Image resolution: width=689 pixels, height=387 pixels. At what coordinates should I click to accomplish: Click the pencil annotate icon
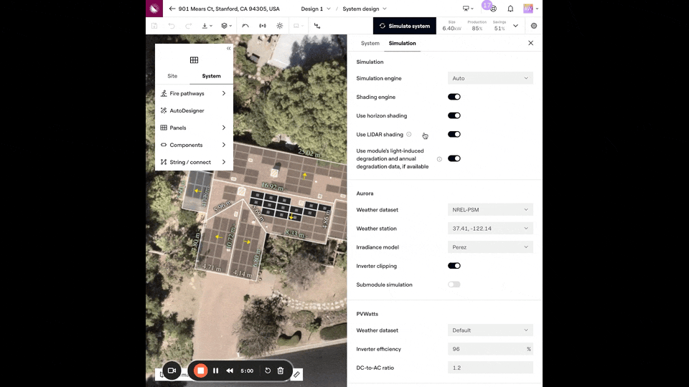[x=296, y=374]
